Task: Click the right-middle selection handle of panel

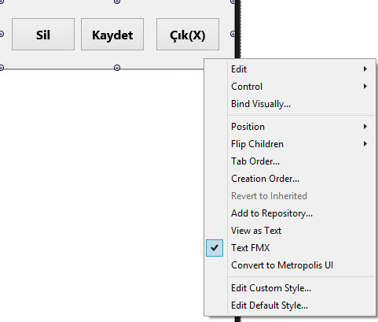Action: click(233, 34)
